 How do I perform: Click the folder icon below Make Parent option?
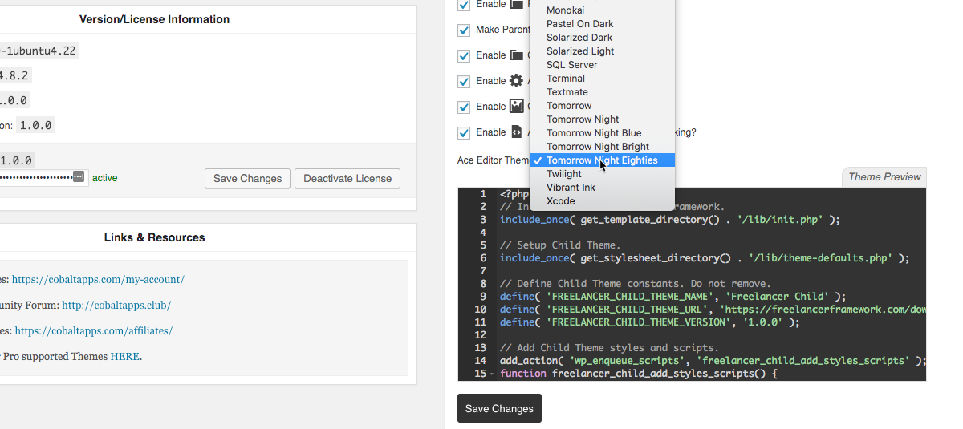516,55
